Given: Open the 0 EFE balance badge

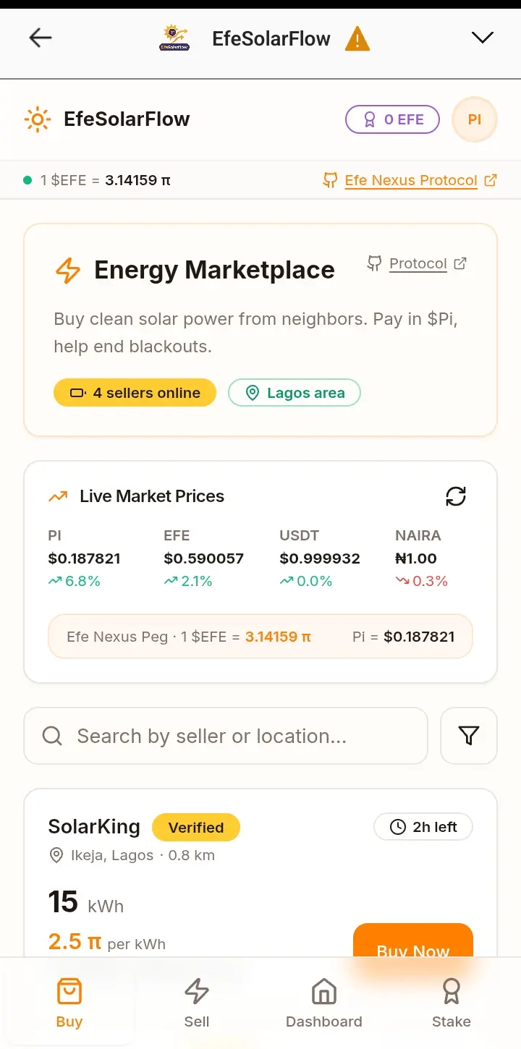Looking at the screenshot, I should click(393, 119).
